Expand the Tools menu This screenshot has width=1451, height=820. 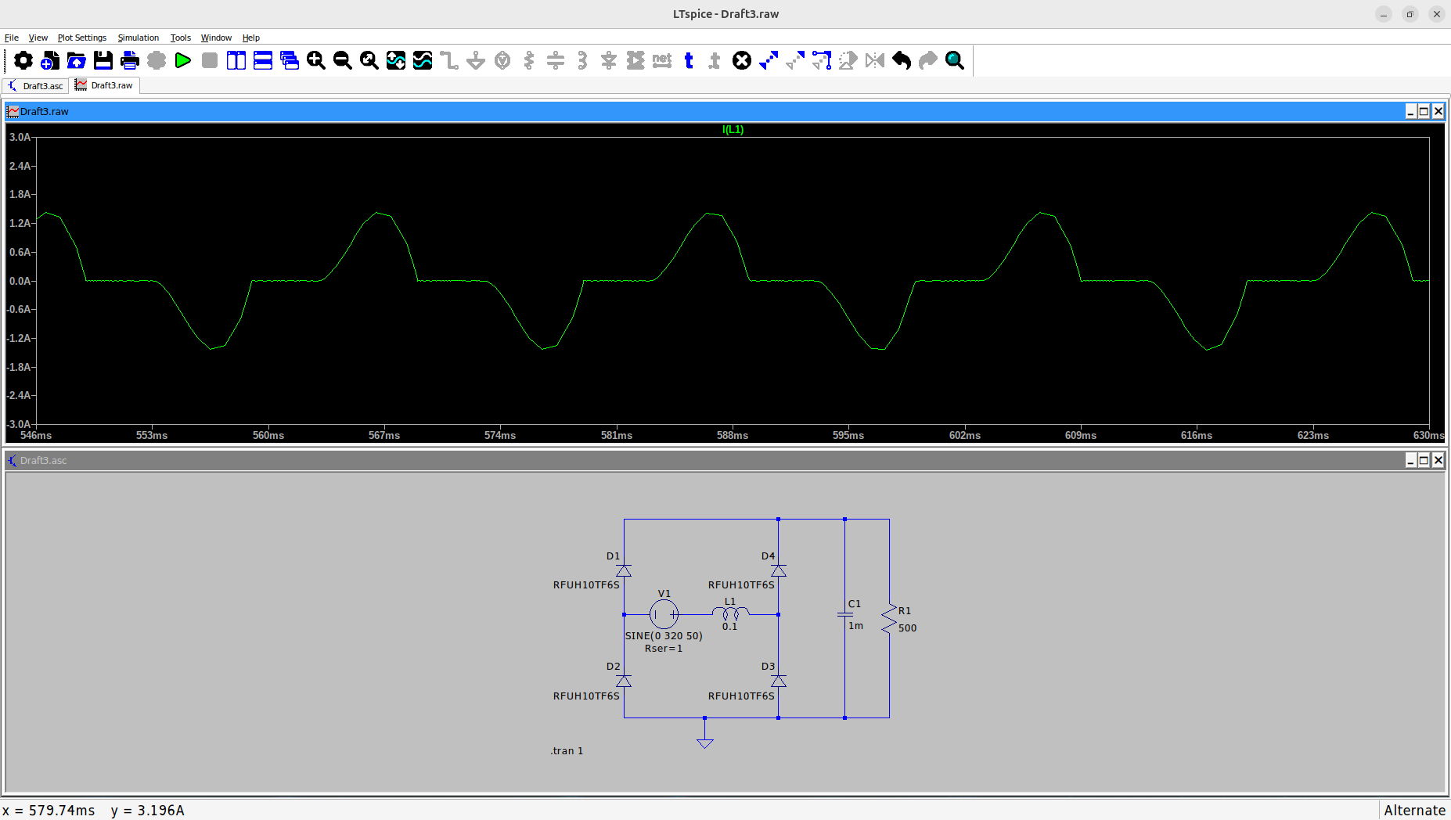click(x=181, y=38)
